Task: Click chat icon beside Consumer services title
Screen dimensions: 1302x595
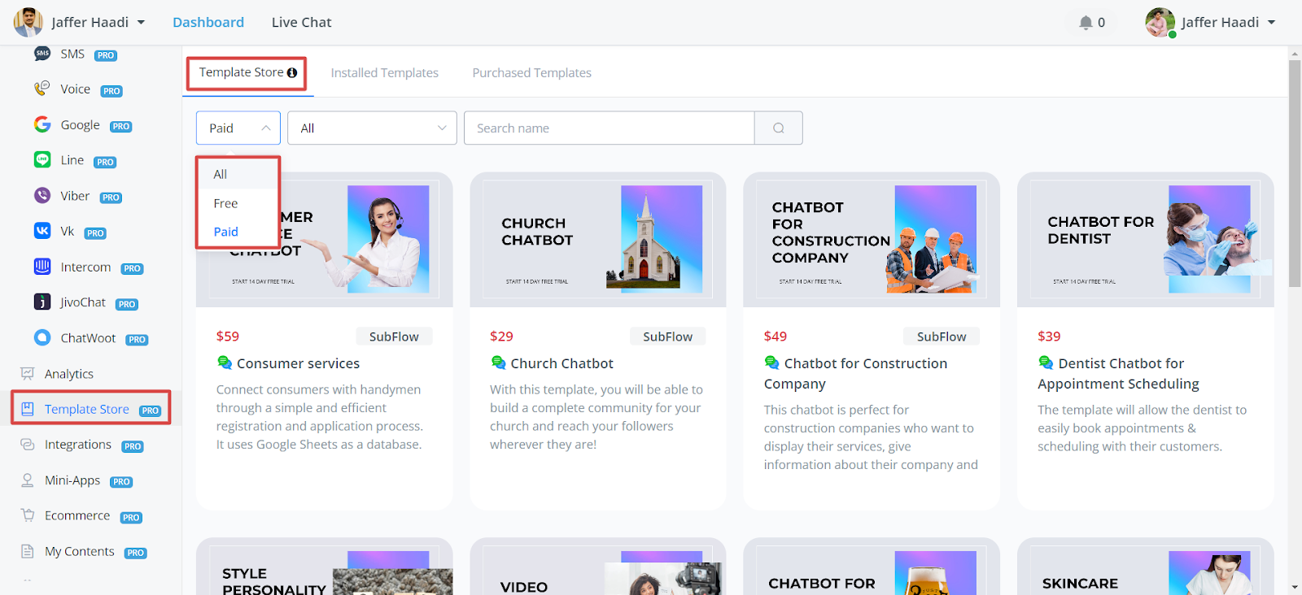Action: (x=225, y=363)
